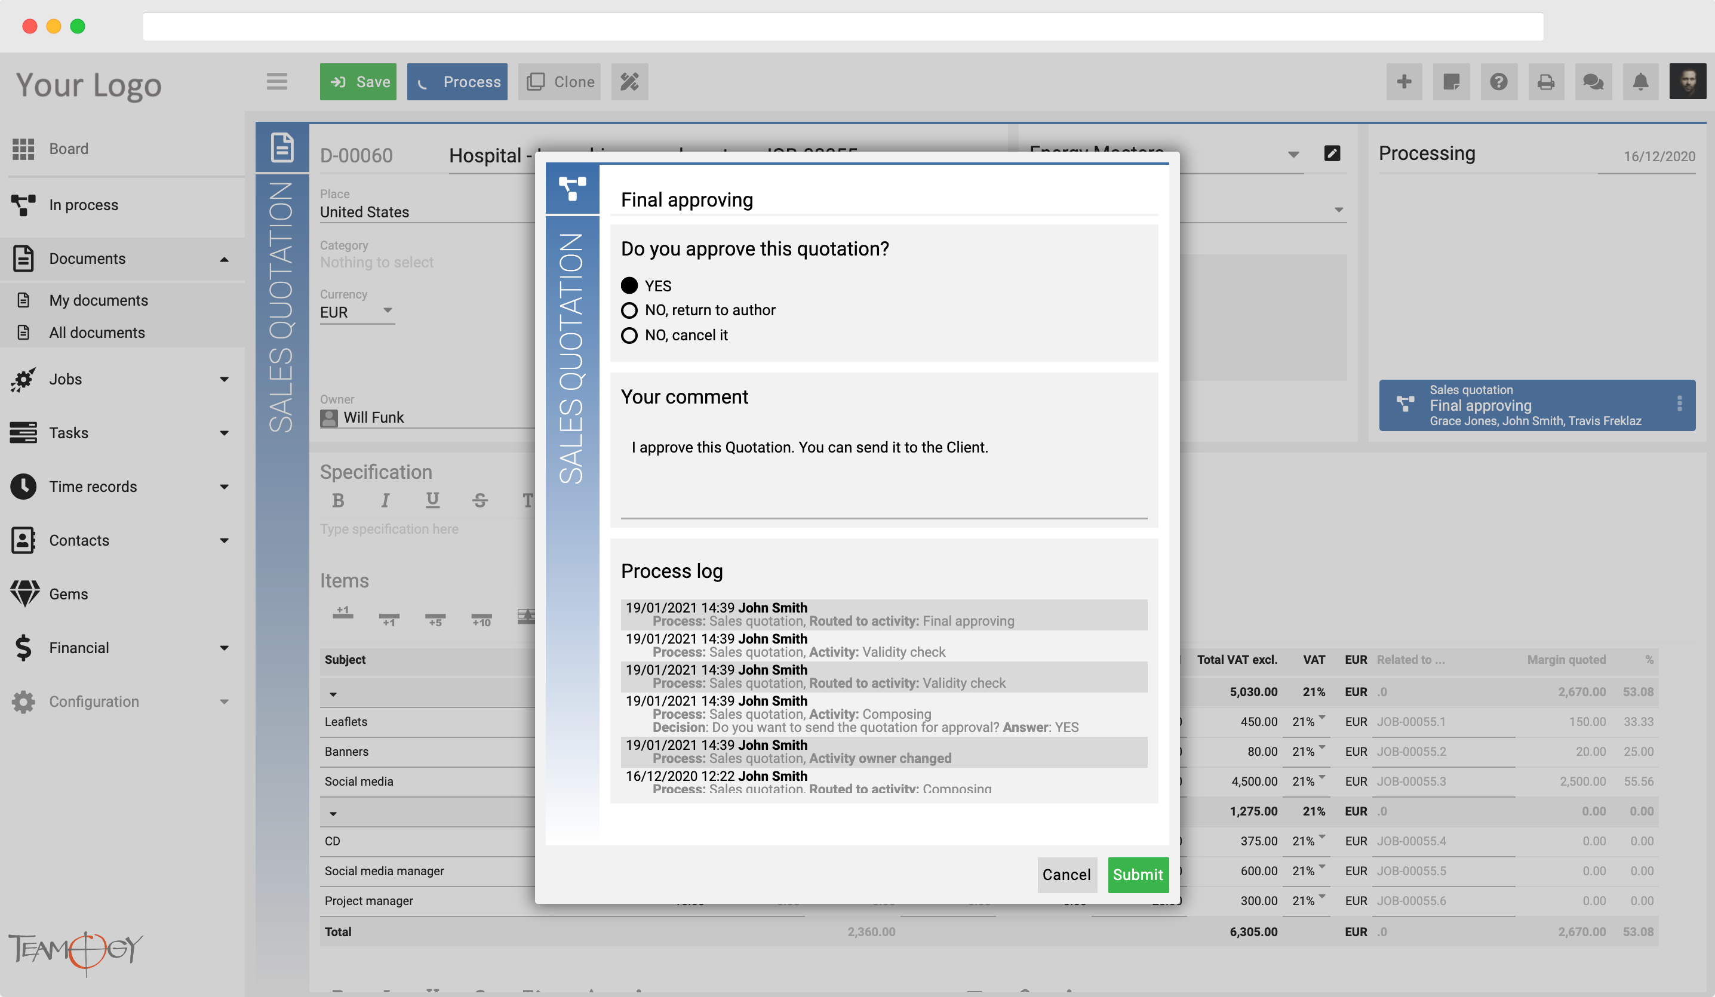Open Gems in the sidebar
The height and width of the screenshot is (997, 1715).
(68, 594)
